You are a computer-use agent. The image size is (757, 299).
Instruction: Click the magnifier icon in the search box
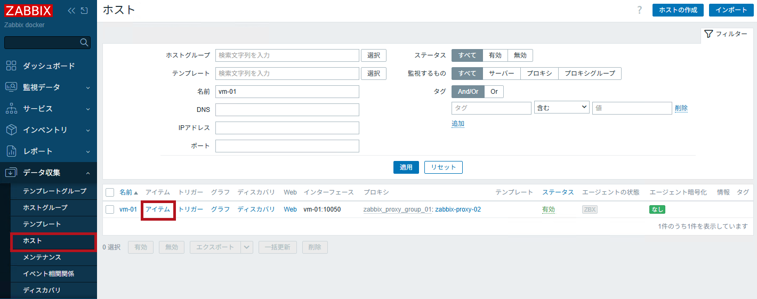pyautogui.click(x=84, y=43)
